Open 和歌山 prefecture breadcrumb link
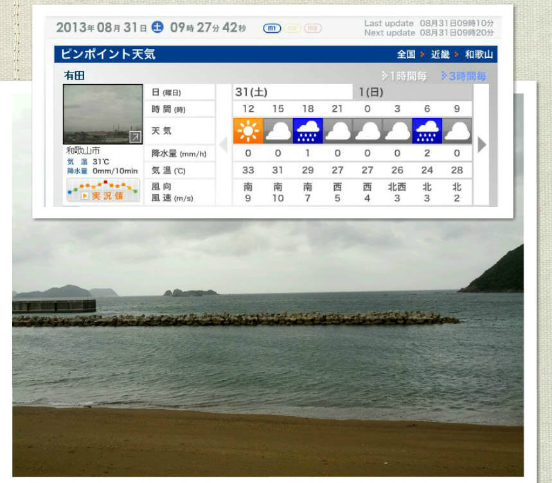The image size is (552, 483). 479,55
